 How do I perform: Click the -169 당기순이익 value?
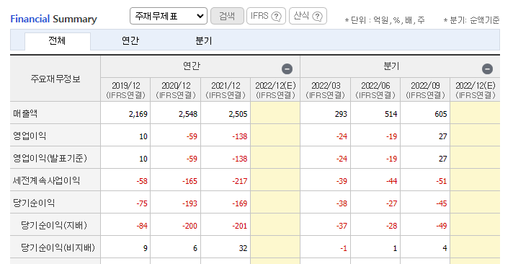239,203
